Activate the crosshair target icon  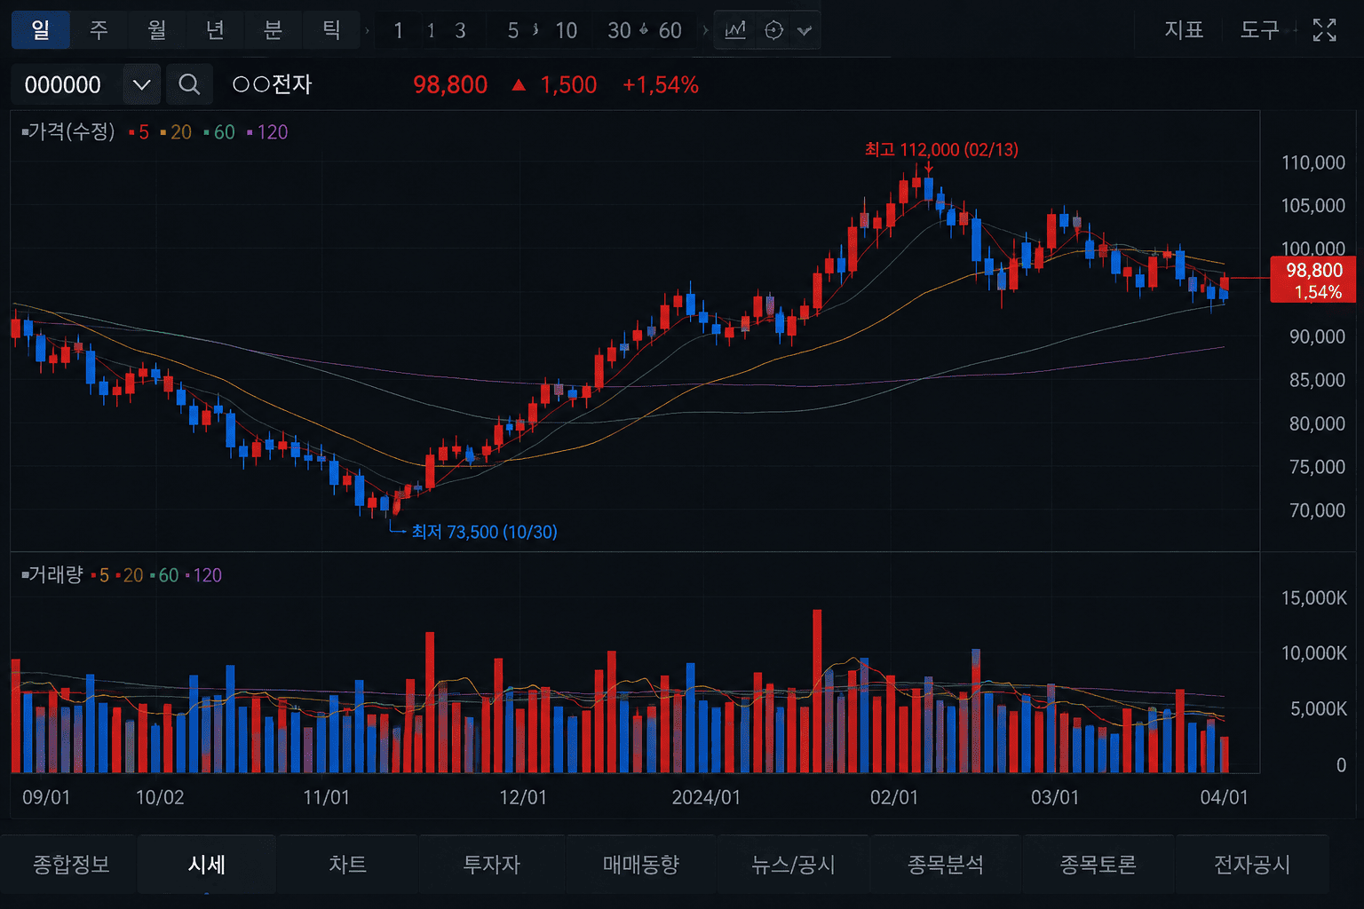coord(773,30)
